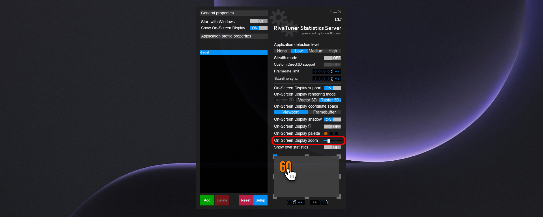Select Framebuffer coordinate space

coord(325,112)
